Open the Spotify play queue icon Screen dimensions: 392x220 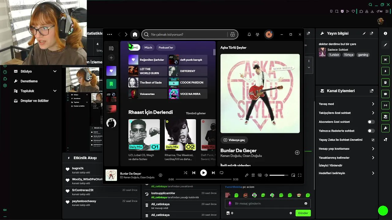click(x=253, y=175)
